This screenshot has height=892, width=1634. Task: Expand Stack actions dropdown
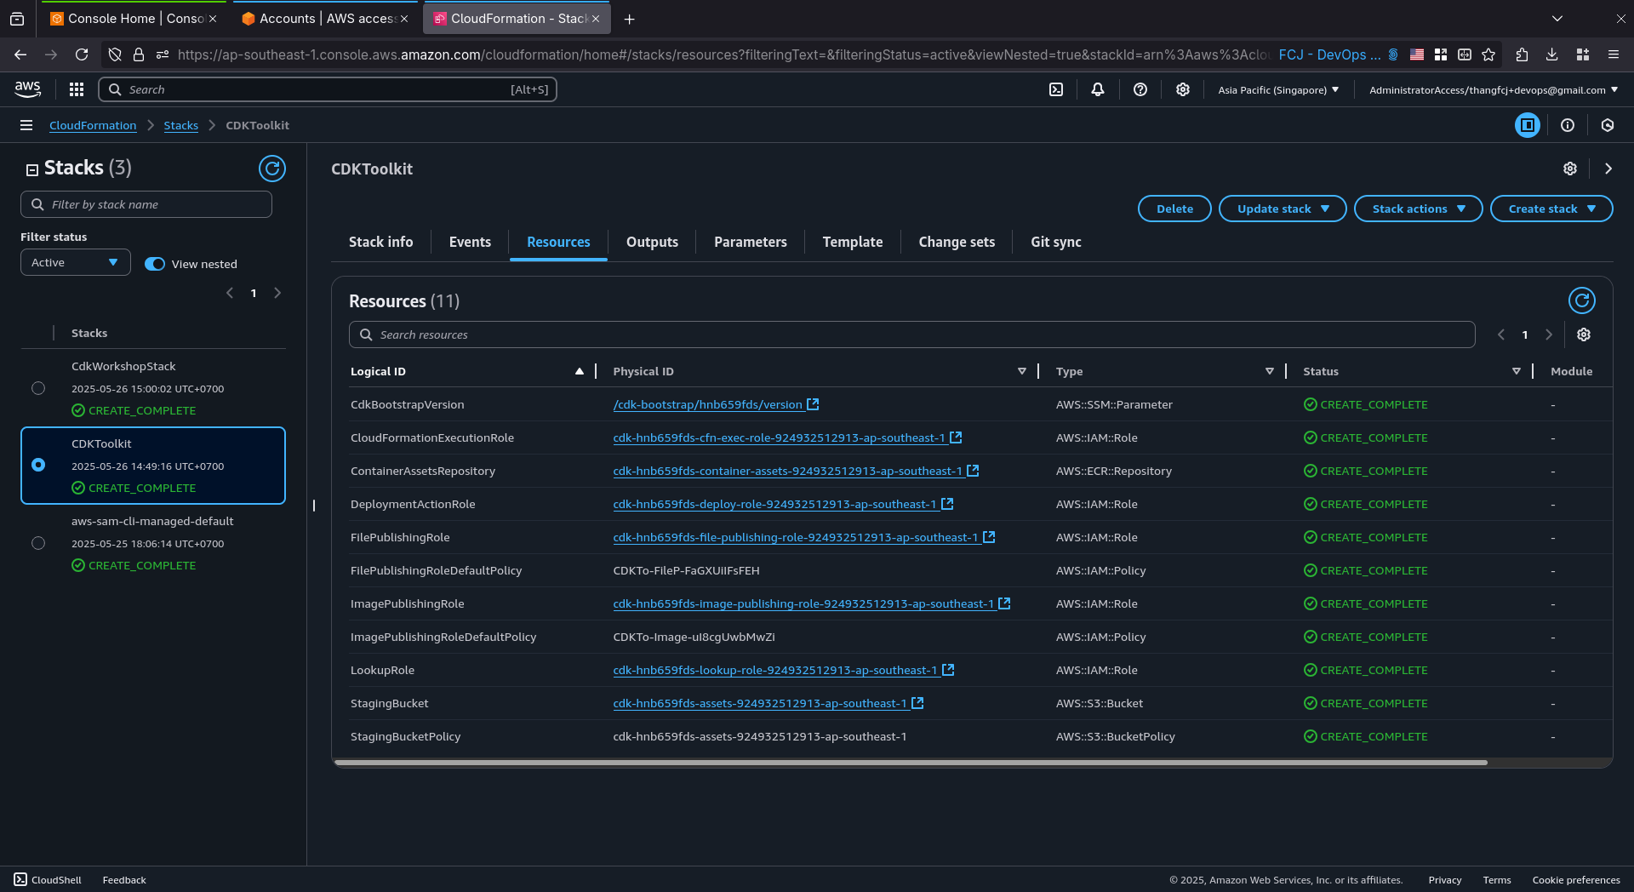pyautogui.click(x=1418, y=209)
